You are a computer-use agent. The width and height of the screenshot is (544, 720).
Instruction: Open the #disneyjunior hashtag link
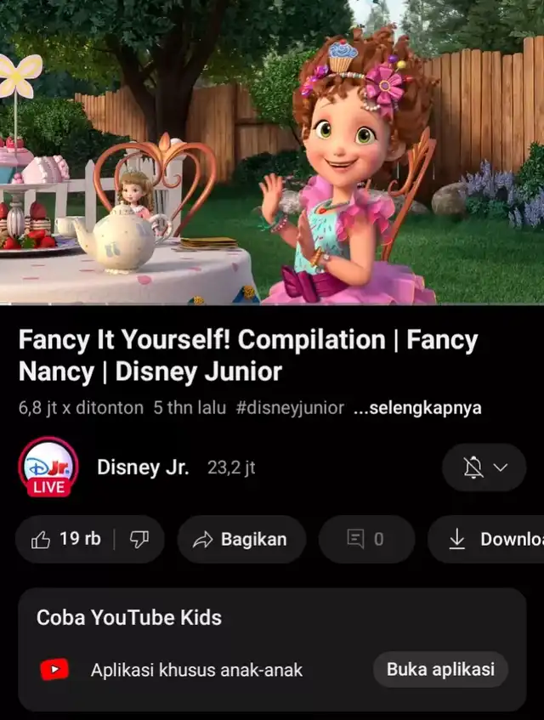[290, 408]
